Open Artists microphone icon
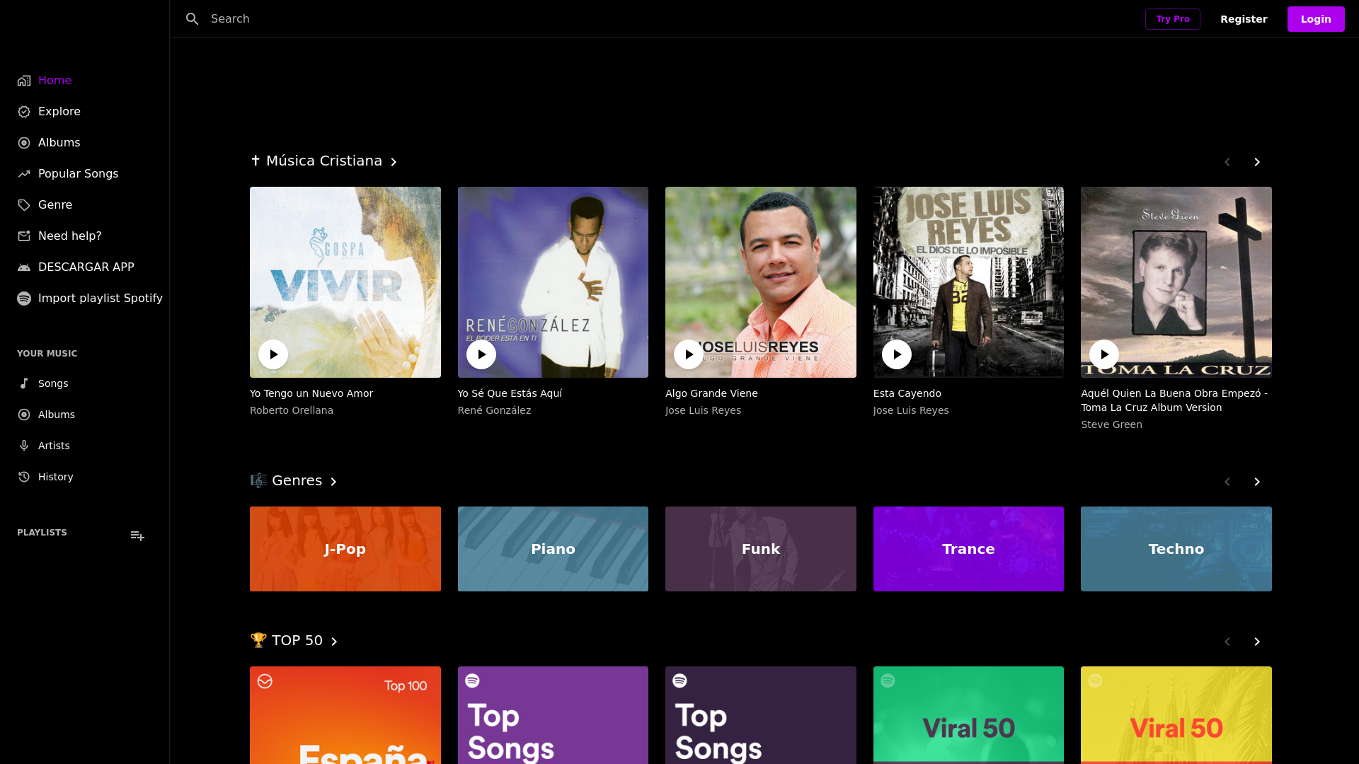Screen dimensions: 1359x764 (x=24, y=446)
